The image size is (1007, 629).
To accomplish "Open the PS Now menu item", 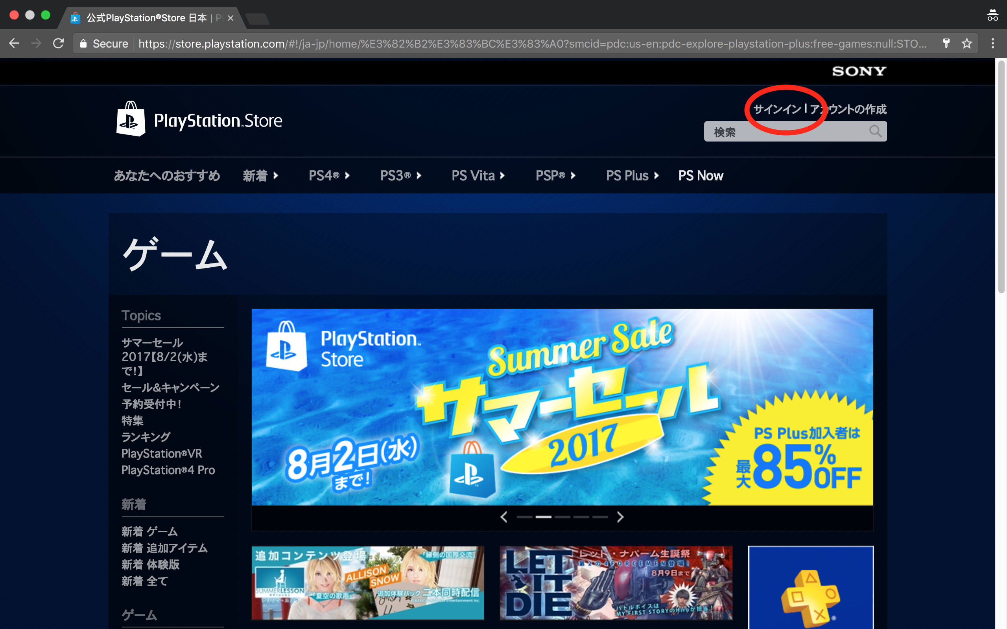I will coord(701,176).
